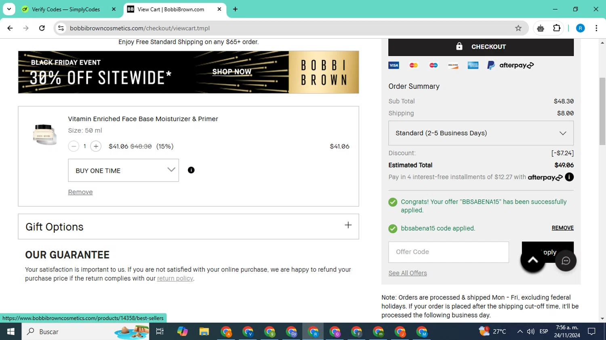Screen dimensions: 606x340
Task: Decrease product quantity with minus button
Action: pyautogui.click(x=74, y=146)
